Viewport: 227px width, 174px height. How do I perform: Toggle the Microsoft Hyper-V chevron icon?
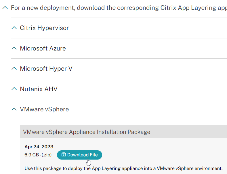[x=14, y=68]
